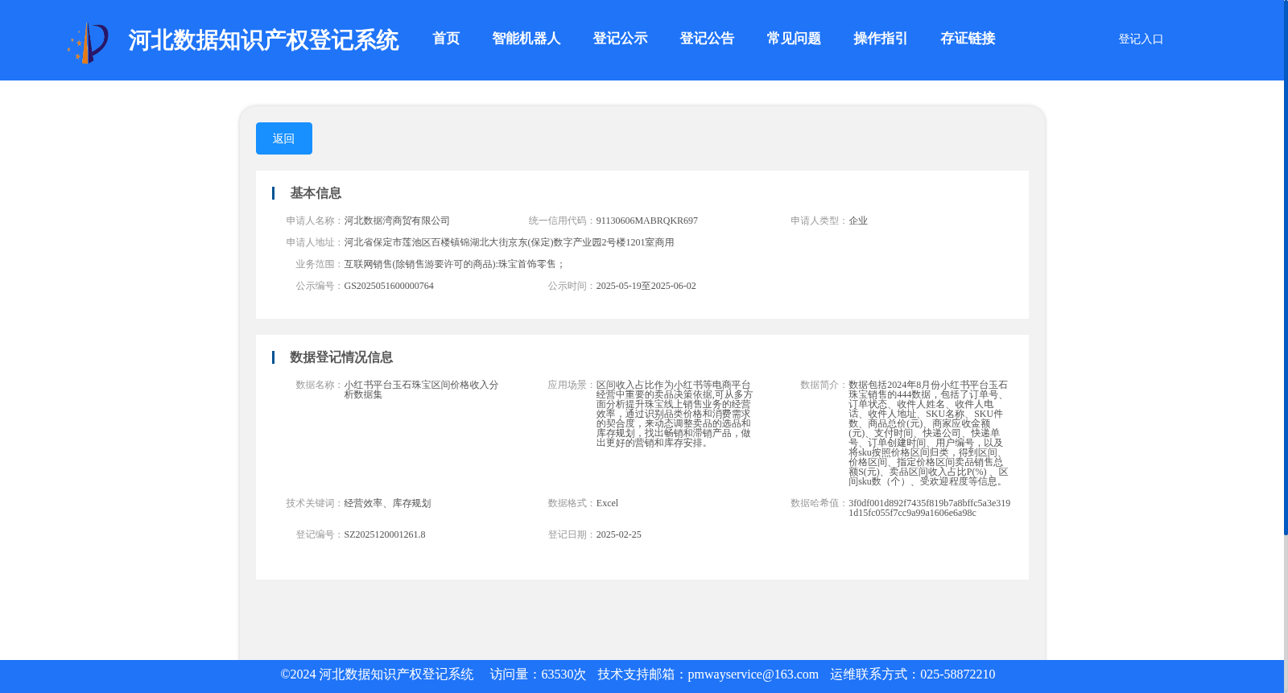Open the 首页 menu item
Viewport: 1288px width, 693px height.
(446, 39)
